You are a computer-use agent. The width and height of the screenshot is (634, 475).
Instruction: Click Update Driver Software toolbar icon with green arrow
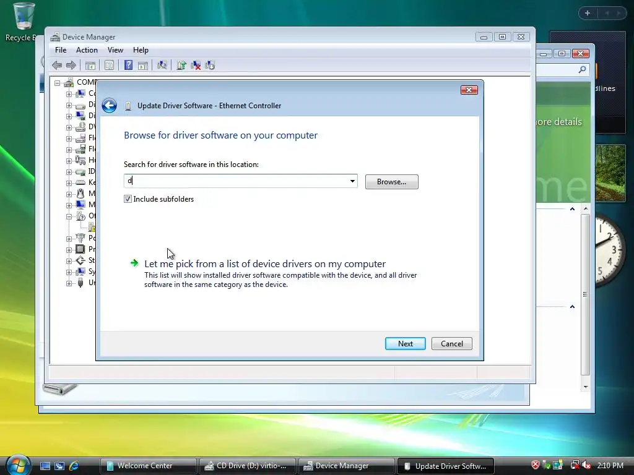pos(181,65)
